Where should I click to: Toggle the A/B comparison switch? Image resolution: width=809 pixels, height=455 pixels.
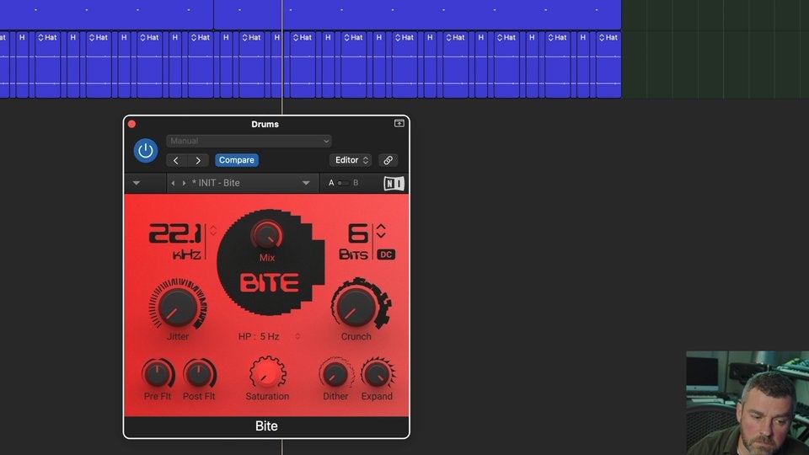(x=343, y=183)
